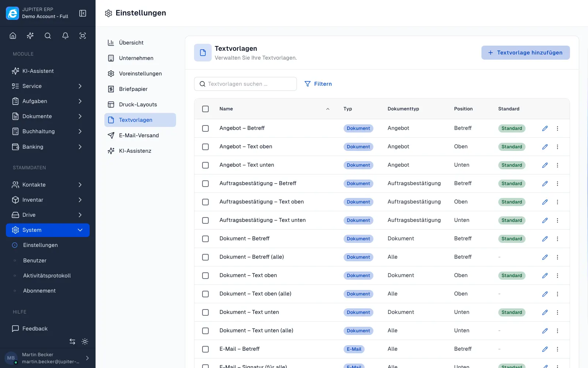Check the Dokument – Betreff (alle) row

click(205, 257)
